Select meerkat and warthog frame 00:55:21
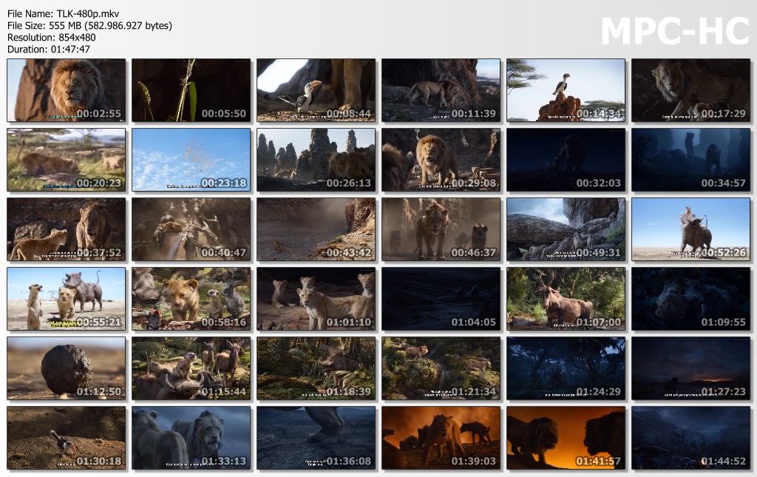Viewport: 757px width, 477px height. [66, 299]
